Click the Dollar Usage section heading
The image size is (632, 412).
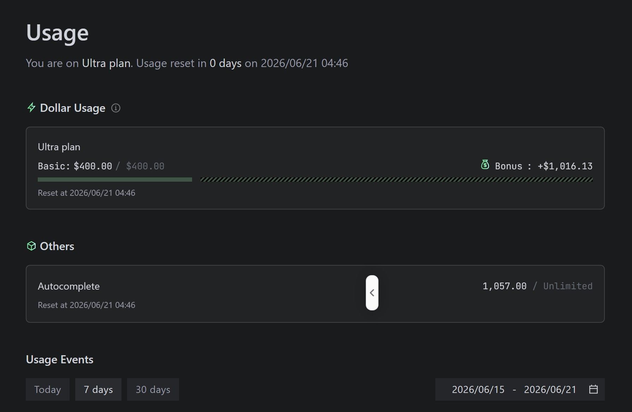tap(73, 108)
